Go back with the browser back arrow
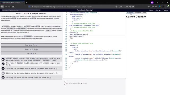This screenshot has width=170, height=95. click(2, 7)
